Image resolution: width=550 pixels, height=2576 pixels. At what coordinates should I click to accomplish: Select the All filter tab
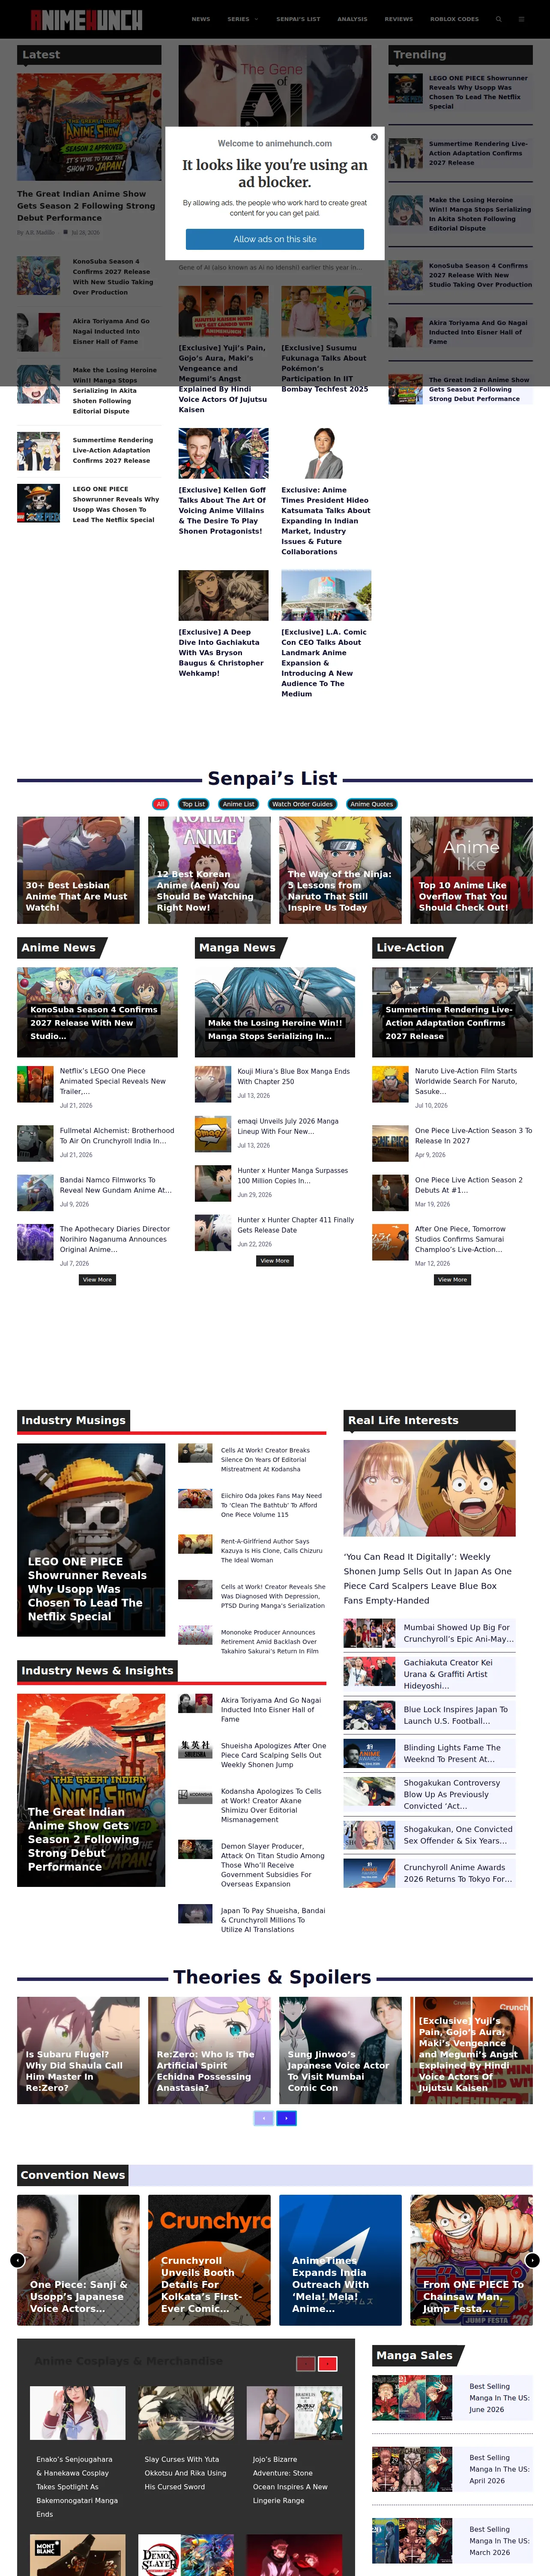(161, 804)
